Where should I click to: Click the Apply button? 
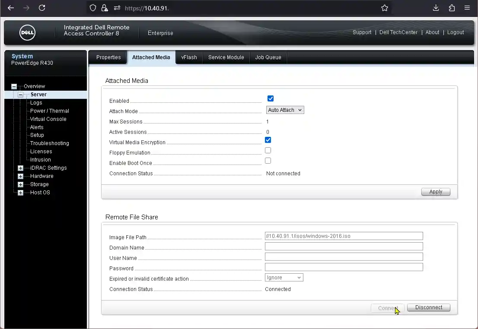coord(436,192)
